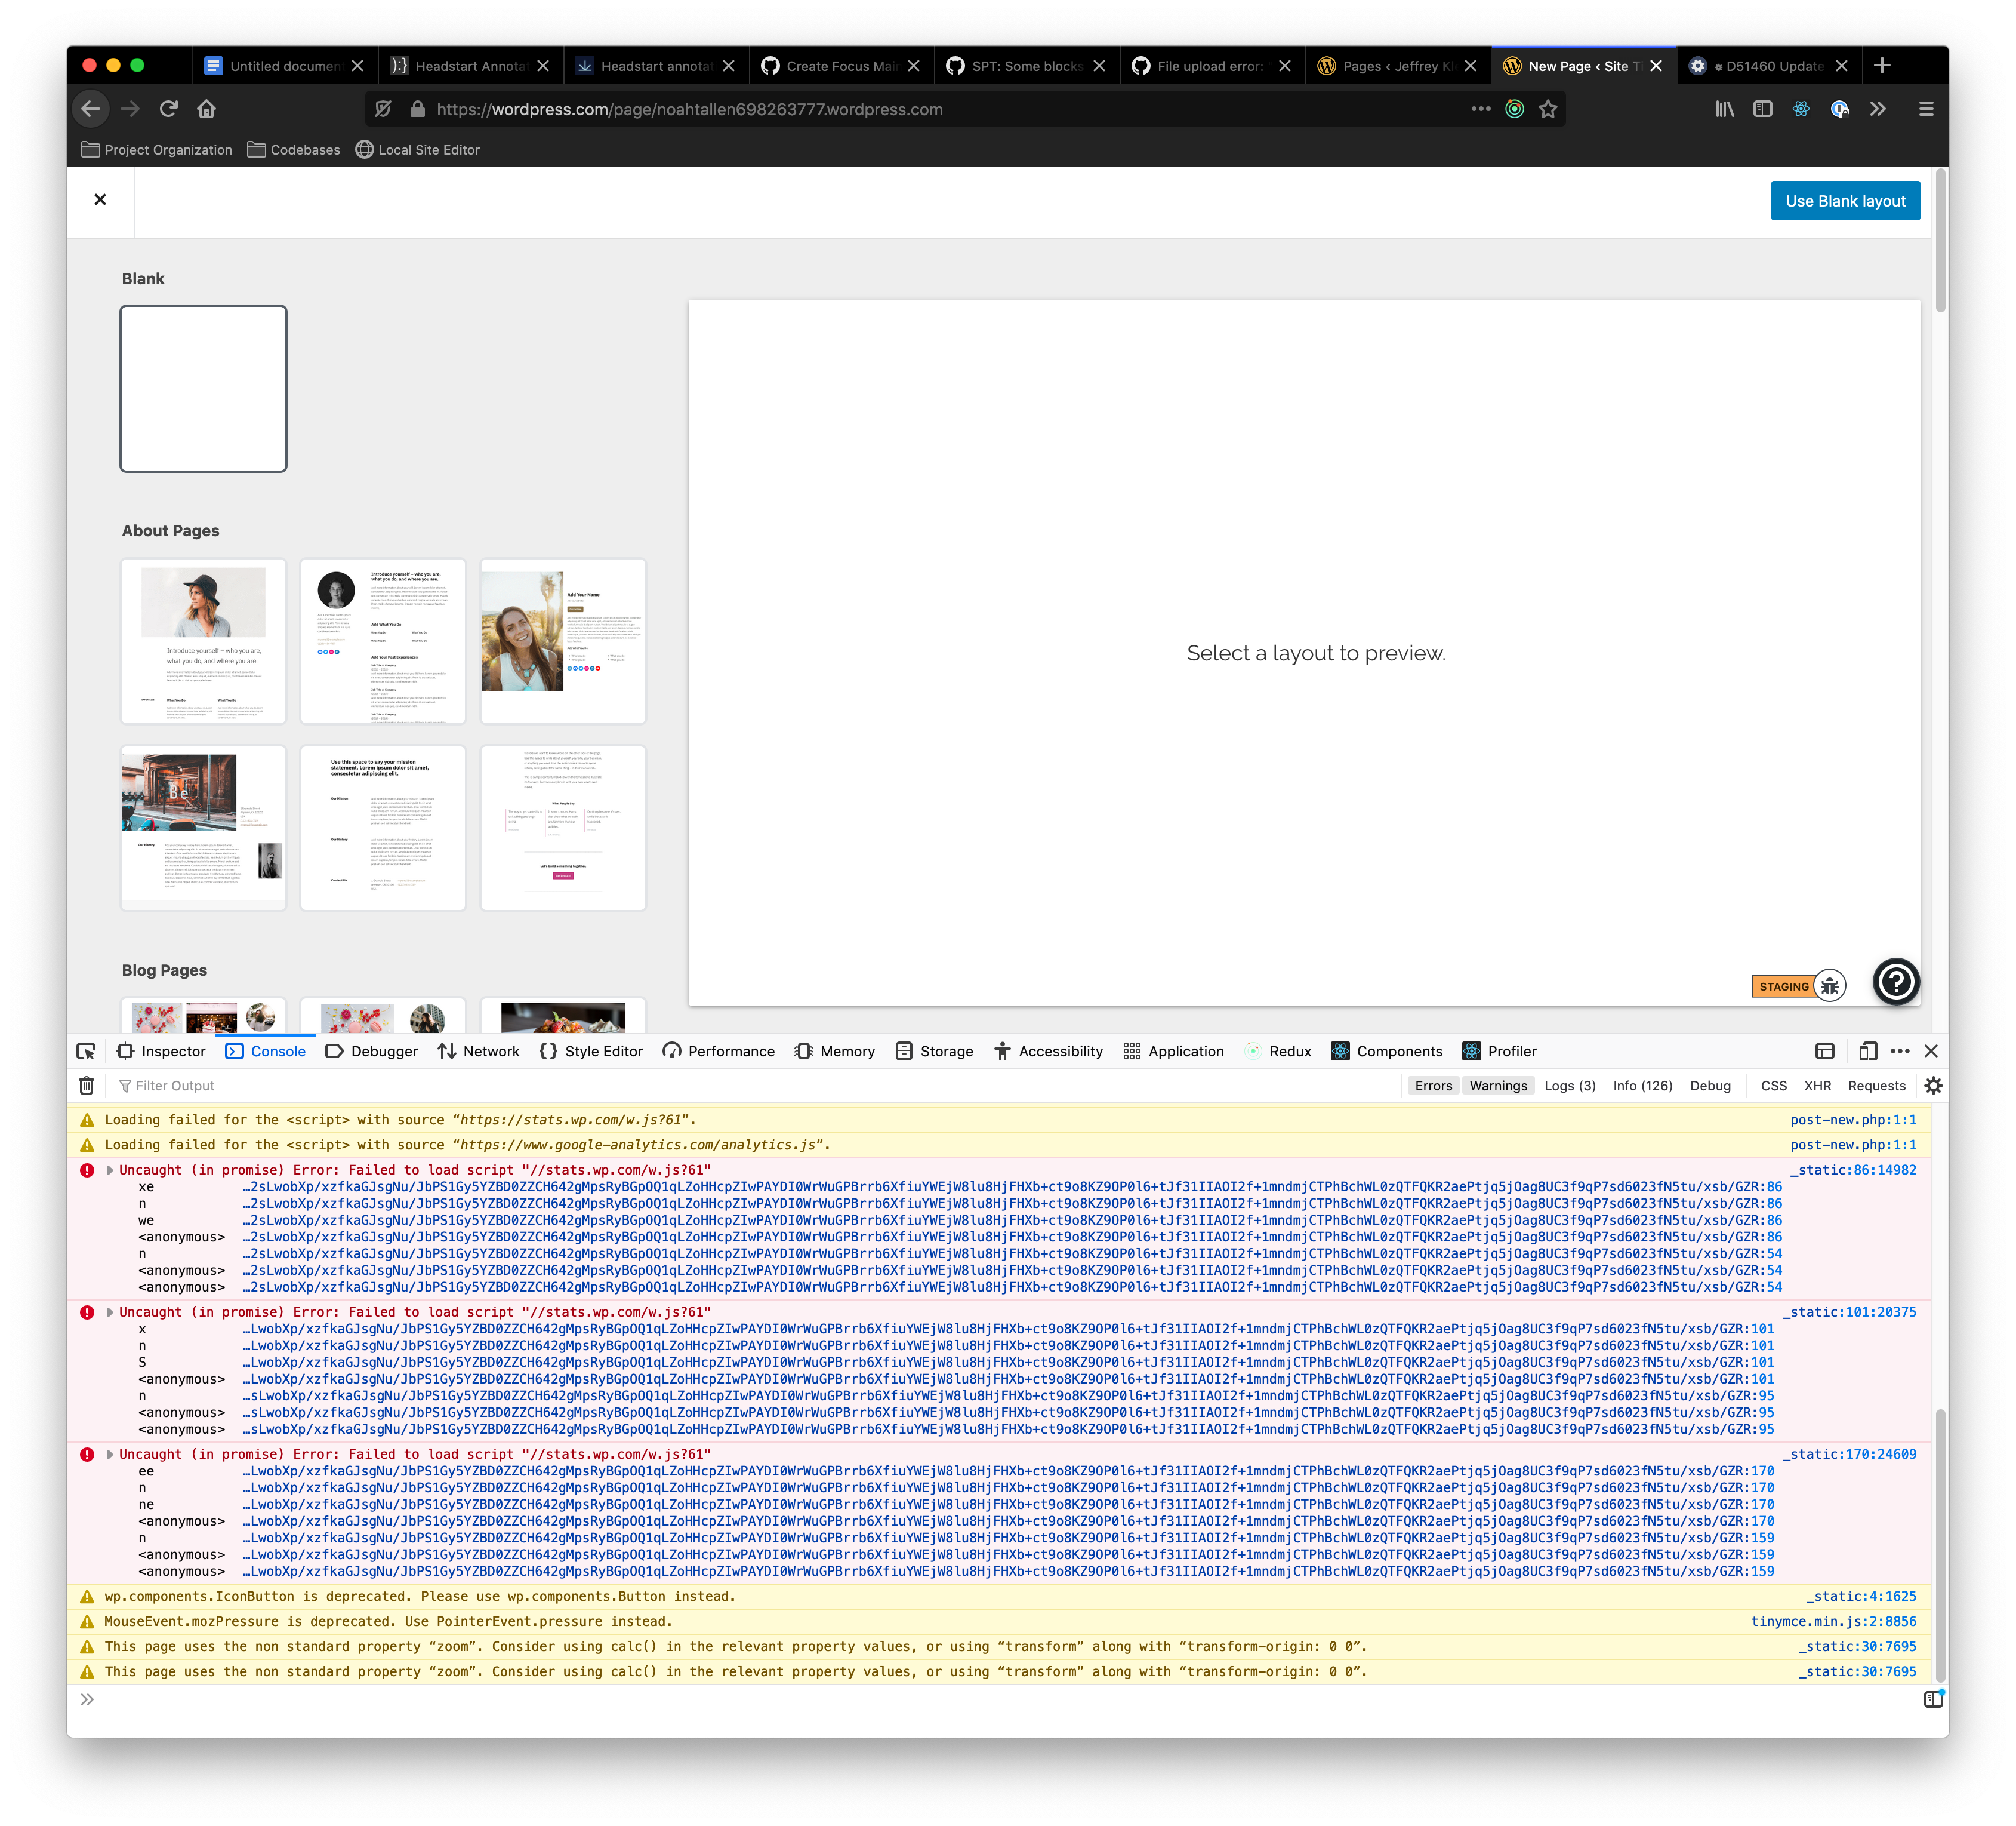This screenshot has width=2016, height=1826.
Task: Reload the page with the refresh icon
Action: point(168,109)
